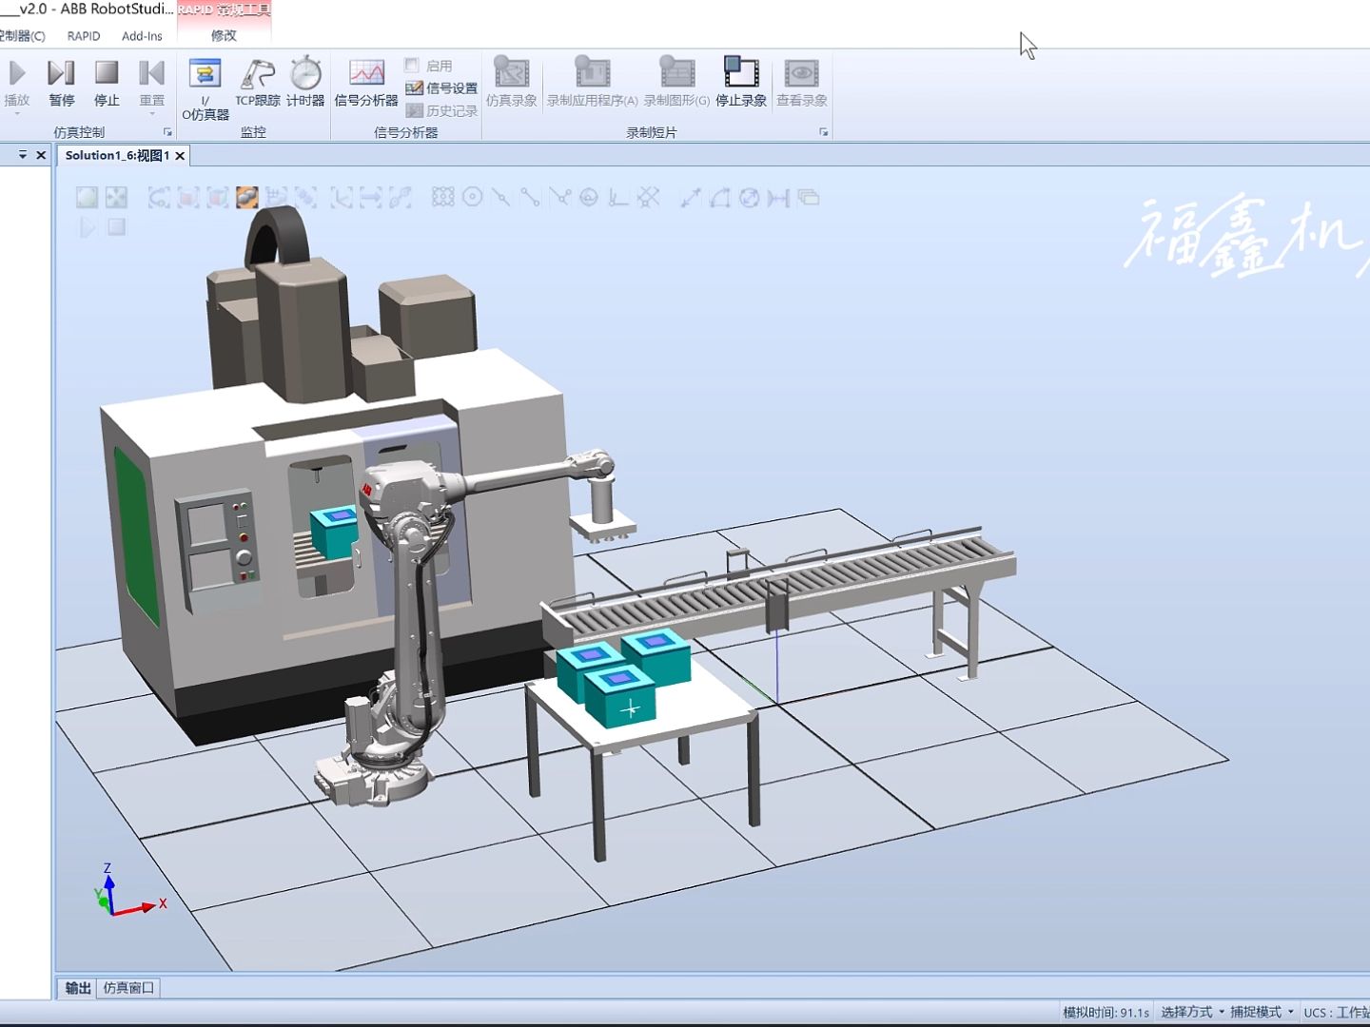
Task: Switch to the 仿真窗口 panel tab
Action: point(129,987)
